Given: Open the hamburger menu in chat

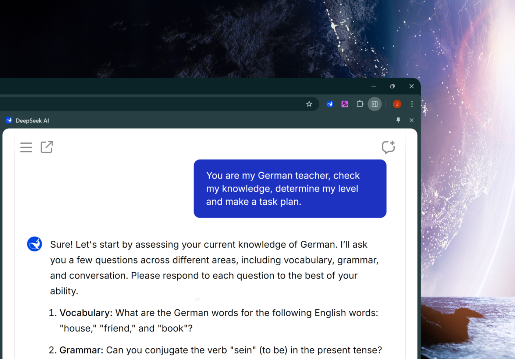Looking at the screenshot, I should coord(26,147).
